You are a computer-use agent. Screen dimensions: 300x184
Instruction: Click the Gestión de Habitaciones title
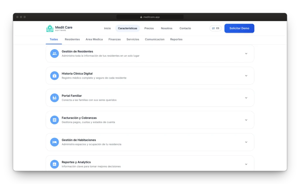pos(79,140)
